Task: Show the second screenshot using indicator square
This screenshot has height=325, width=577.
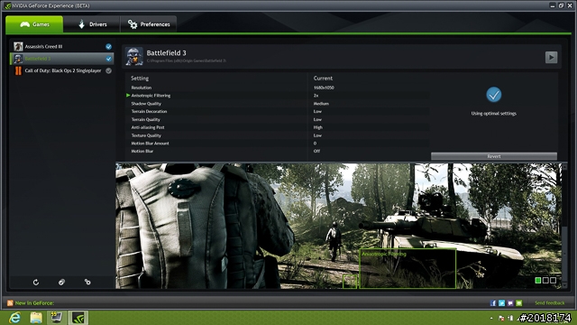Action: coord(545,281)
